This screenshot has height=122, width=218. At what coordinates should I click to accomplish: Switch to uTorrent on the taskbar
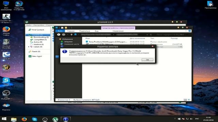coord(55,119)
